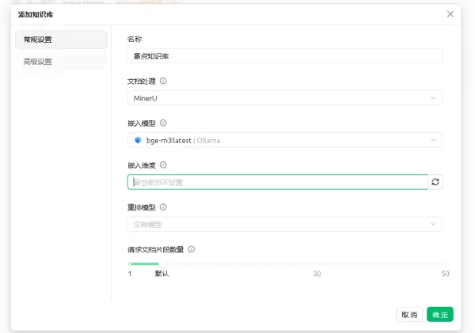Click the help icon next to 嵌入模型
Screen dimensions: 475x333
tap(164, 123)
